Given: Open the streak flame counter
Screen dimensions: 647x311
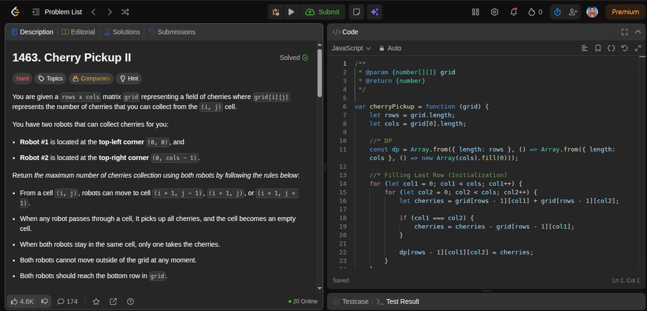Looking at the screenshot, I should [x=535, y=12].
